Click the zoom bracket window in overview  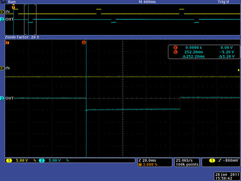30,19
